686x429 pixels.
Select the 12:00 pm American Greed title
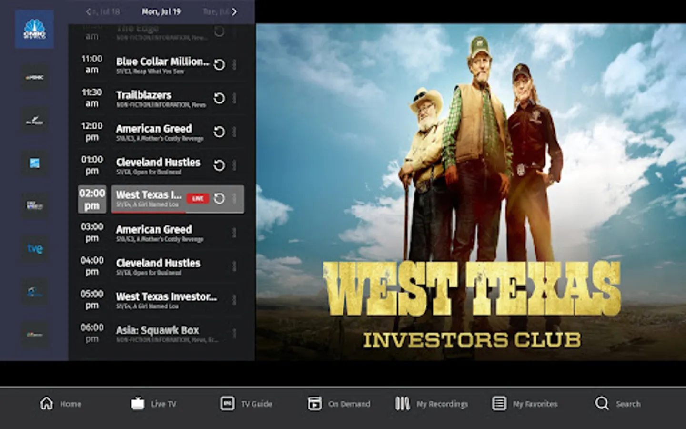[x=154, y=129]
